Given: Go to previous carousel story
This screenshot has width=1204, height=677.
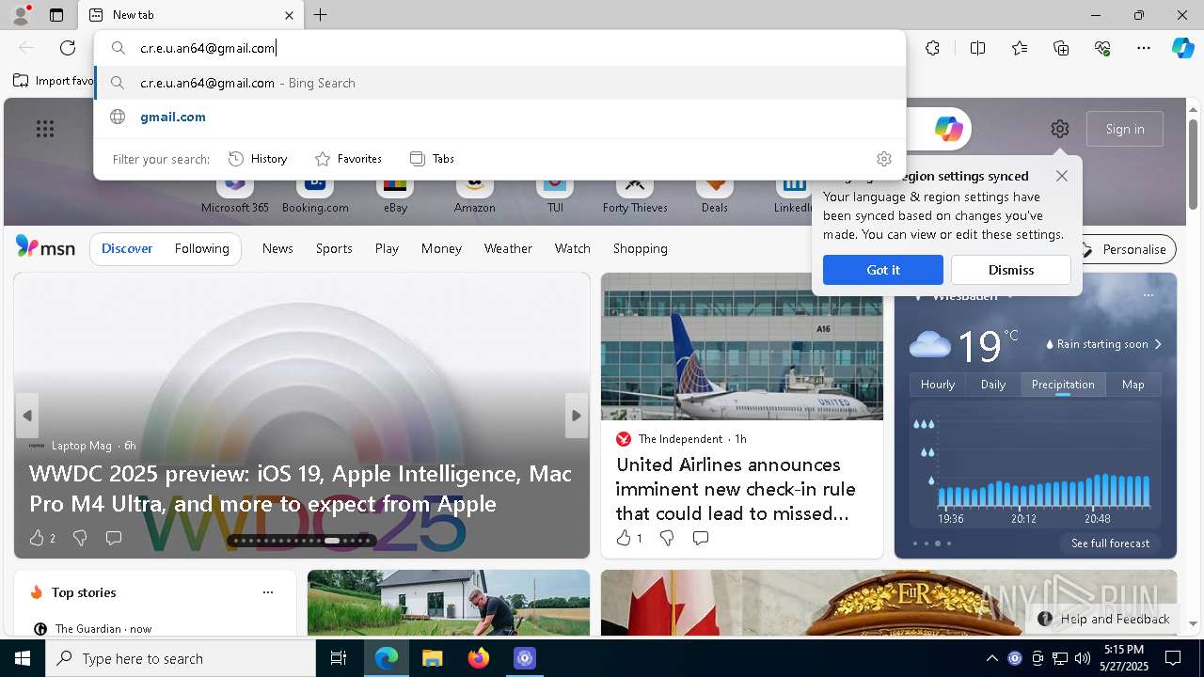Looking at the screenshot, I should point(27,416).
